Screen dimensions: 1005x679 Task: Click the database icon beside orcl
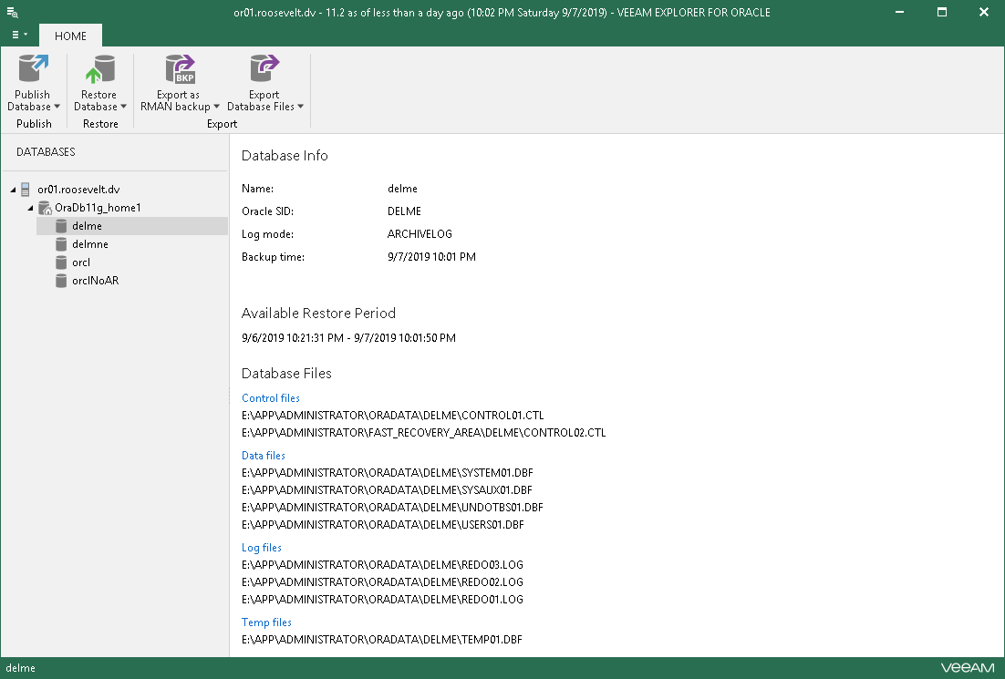pos(61,262)
